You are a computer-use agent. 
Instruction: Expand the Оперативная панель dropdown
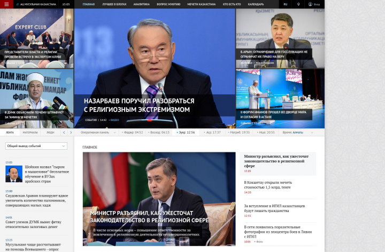pos(98,132)
